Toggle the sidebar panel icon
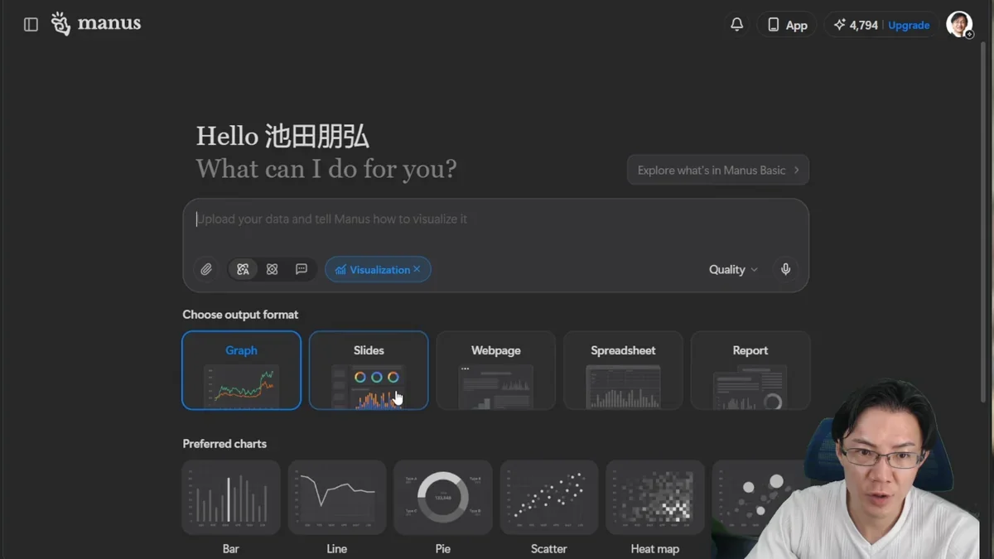 pyautogui.click(x=31, y=25)
